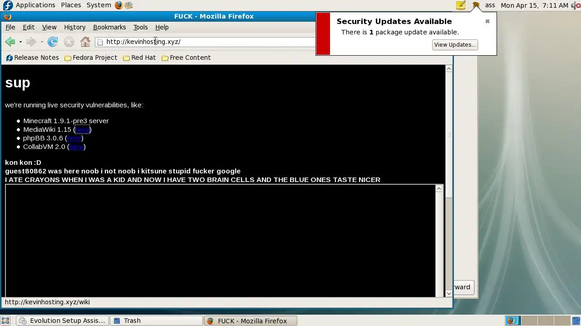Click the user name ass in panel
581x326 pixels.
pyautogui.click(x=490, y=5)
